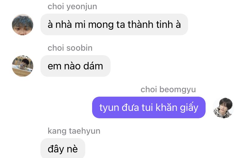Click the sender name "choi yeonjun"
Screen dimensions: 246x158
pyautogui.click(x=72, y=7)
